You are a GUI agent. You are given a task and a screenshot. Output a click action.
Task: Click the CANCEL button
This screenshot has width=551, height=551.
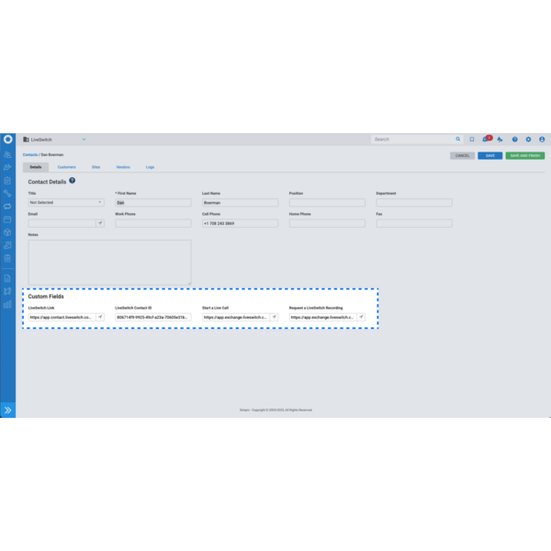[462, 156]
